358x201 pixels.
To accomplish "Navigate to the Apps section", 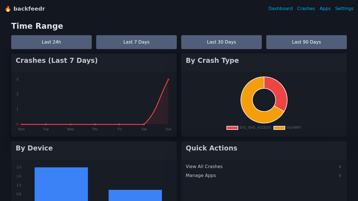I will pyautogui.click(x=325, y=8).
